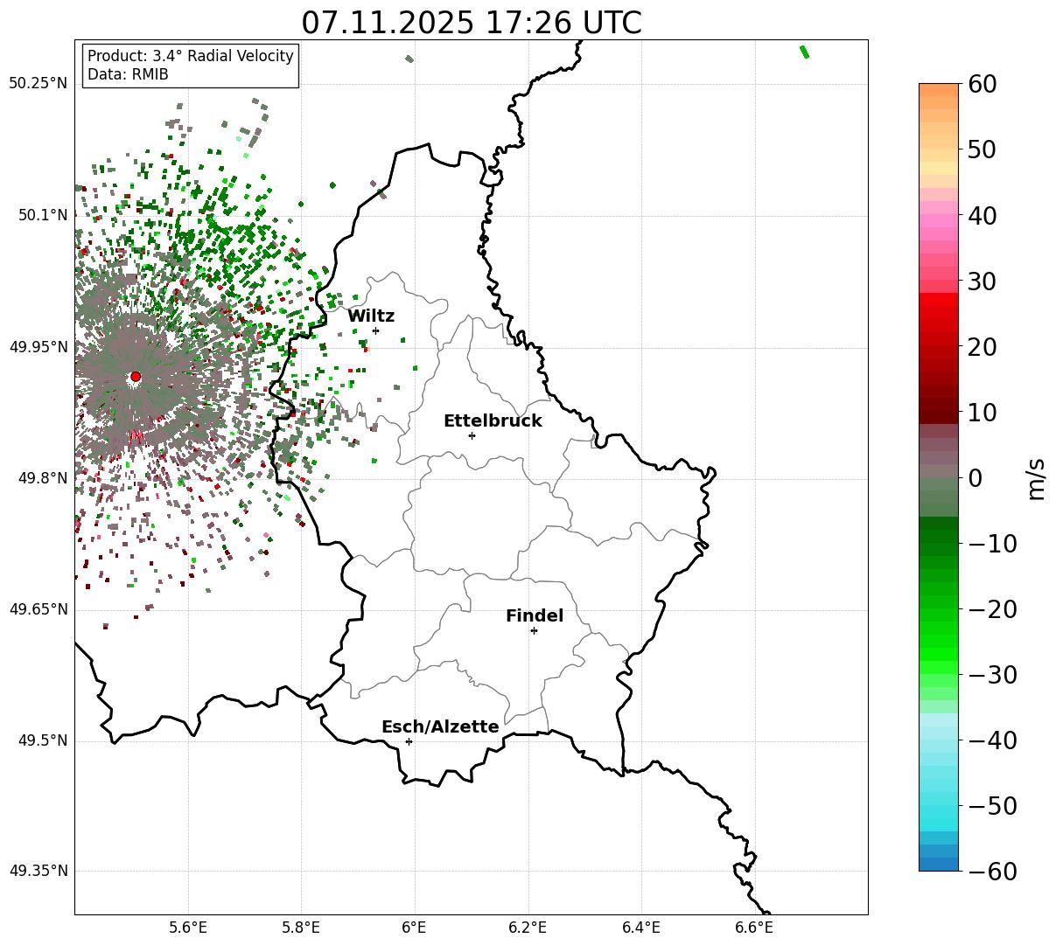Click latitude label 50.1°N
The height and width of the screenshot is (945, 1056).
(42, 215)
